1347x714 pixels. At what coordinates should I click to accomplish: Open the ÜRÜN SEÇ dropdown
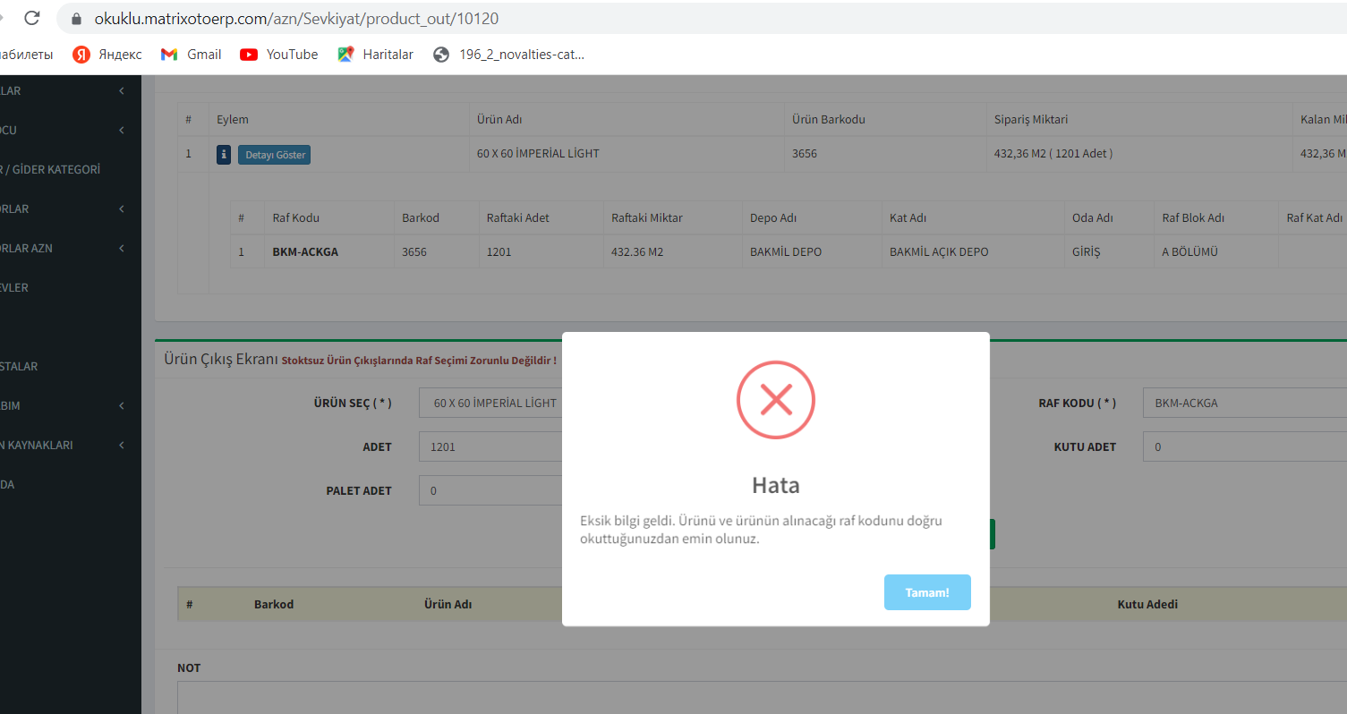[x=490, y=403]
